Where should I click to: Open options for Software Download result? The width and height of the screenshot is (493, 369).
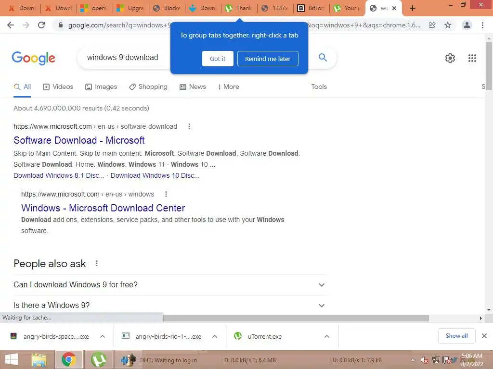pyautogui.click(x=189, y=126)
